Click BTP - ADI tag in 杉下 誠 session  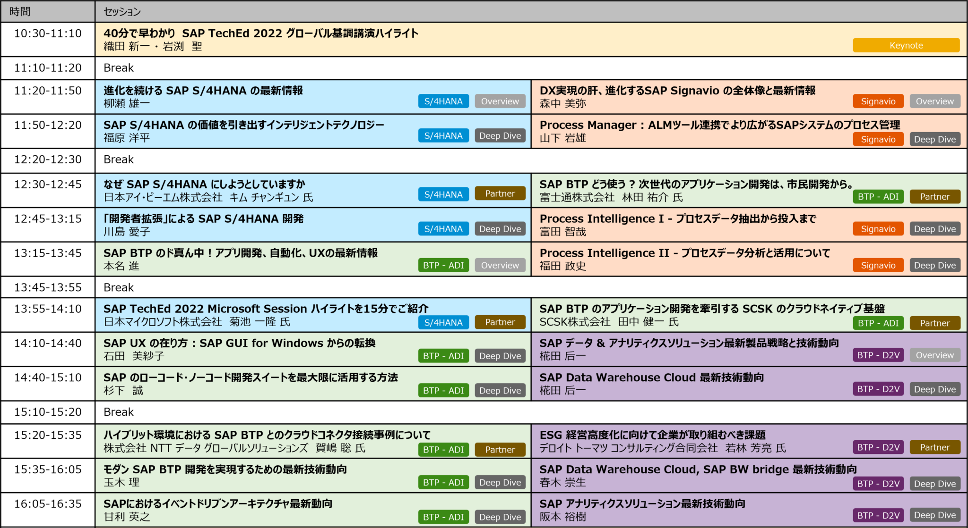coord(443,391)
